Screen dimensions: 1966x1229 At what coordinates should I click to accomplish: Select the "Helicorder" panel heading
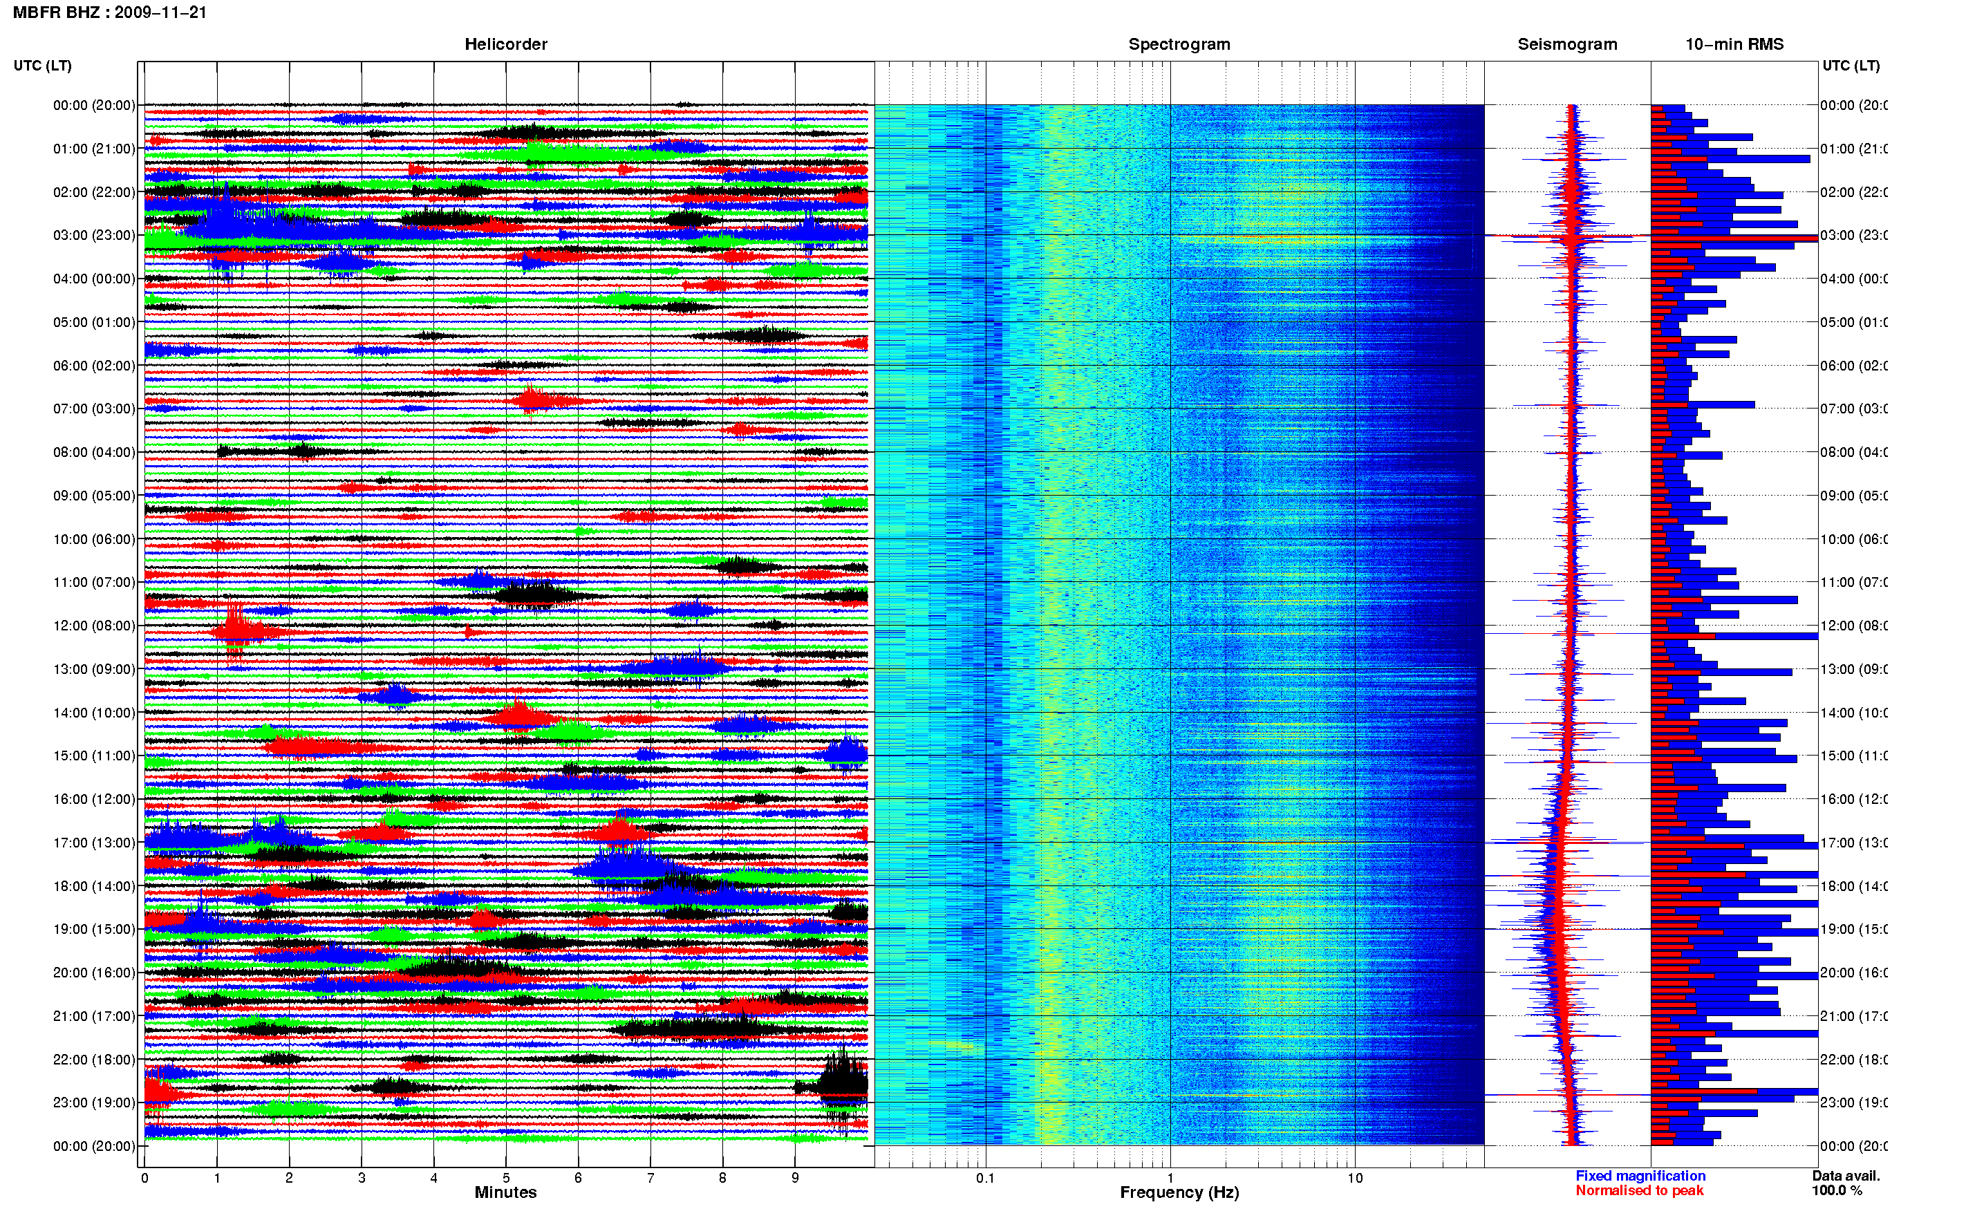pyautogui.click(x=505, y=44)
